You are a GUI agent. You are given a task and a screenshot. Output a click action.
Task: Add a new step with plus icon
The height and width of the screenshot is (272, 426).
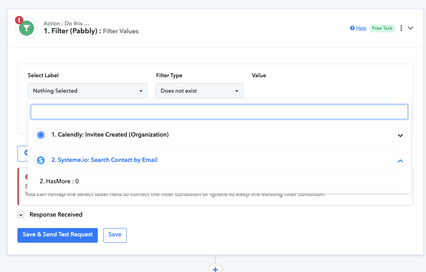point(215,269)
